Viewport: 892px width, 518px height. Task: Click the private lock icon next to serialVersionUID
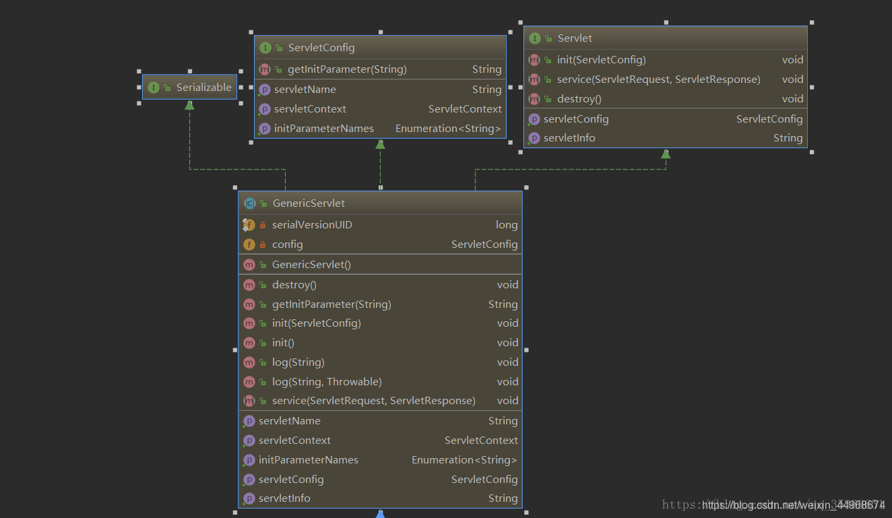click(x=263, y=225)
